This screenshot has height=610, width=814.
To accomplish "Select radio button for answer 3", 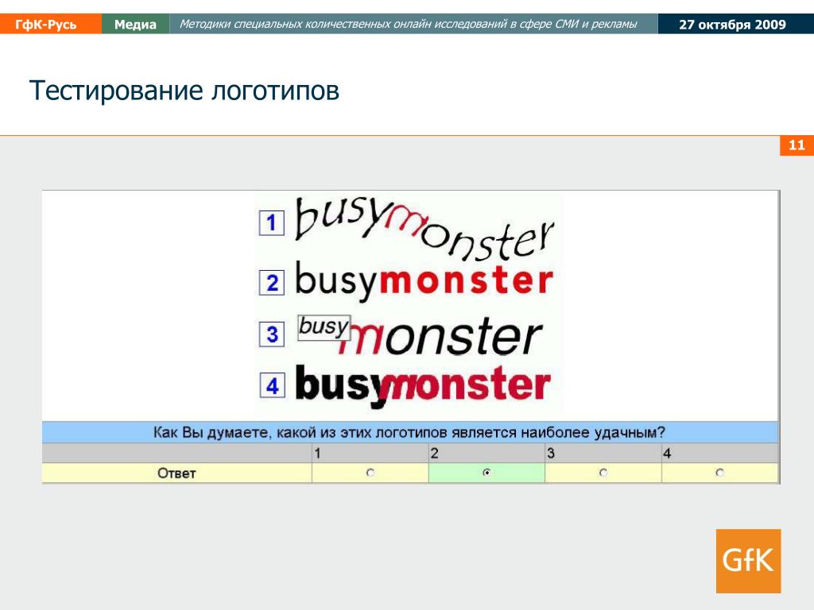I will (x=603, y=473).
